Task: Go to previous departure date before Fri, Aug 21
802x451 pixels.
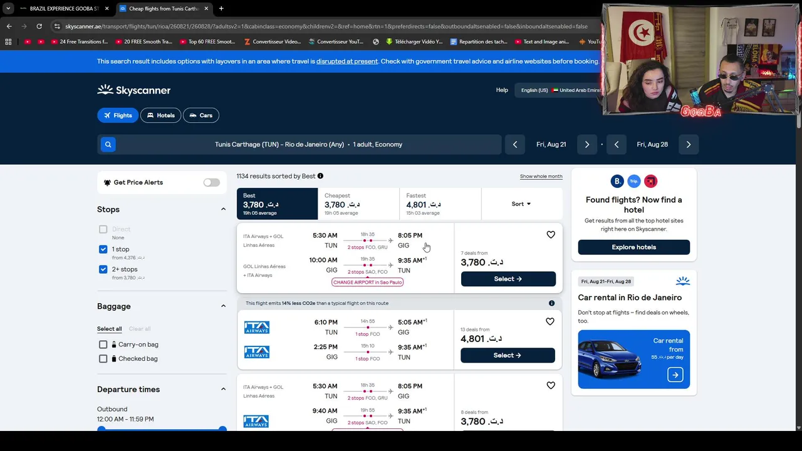Action: point(515,144)
